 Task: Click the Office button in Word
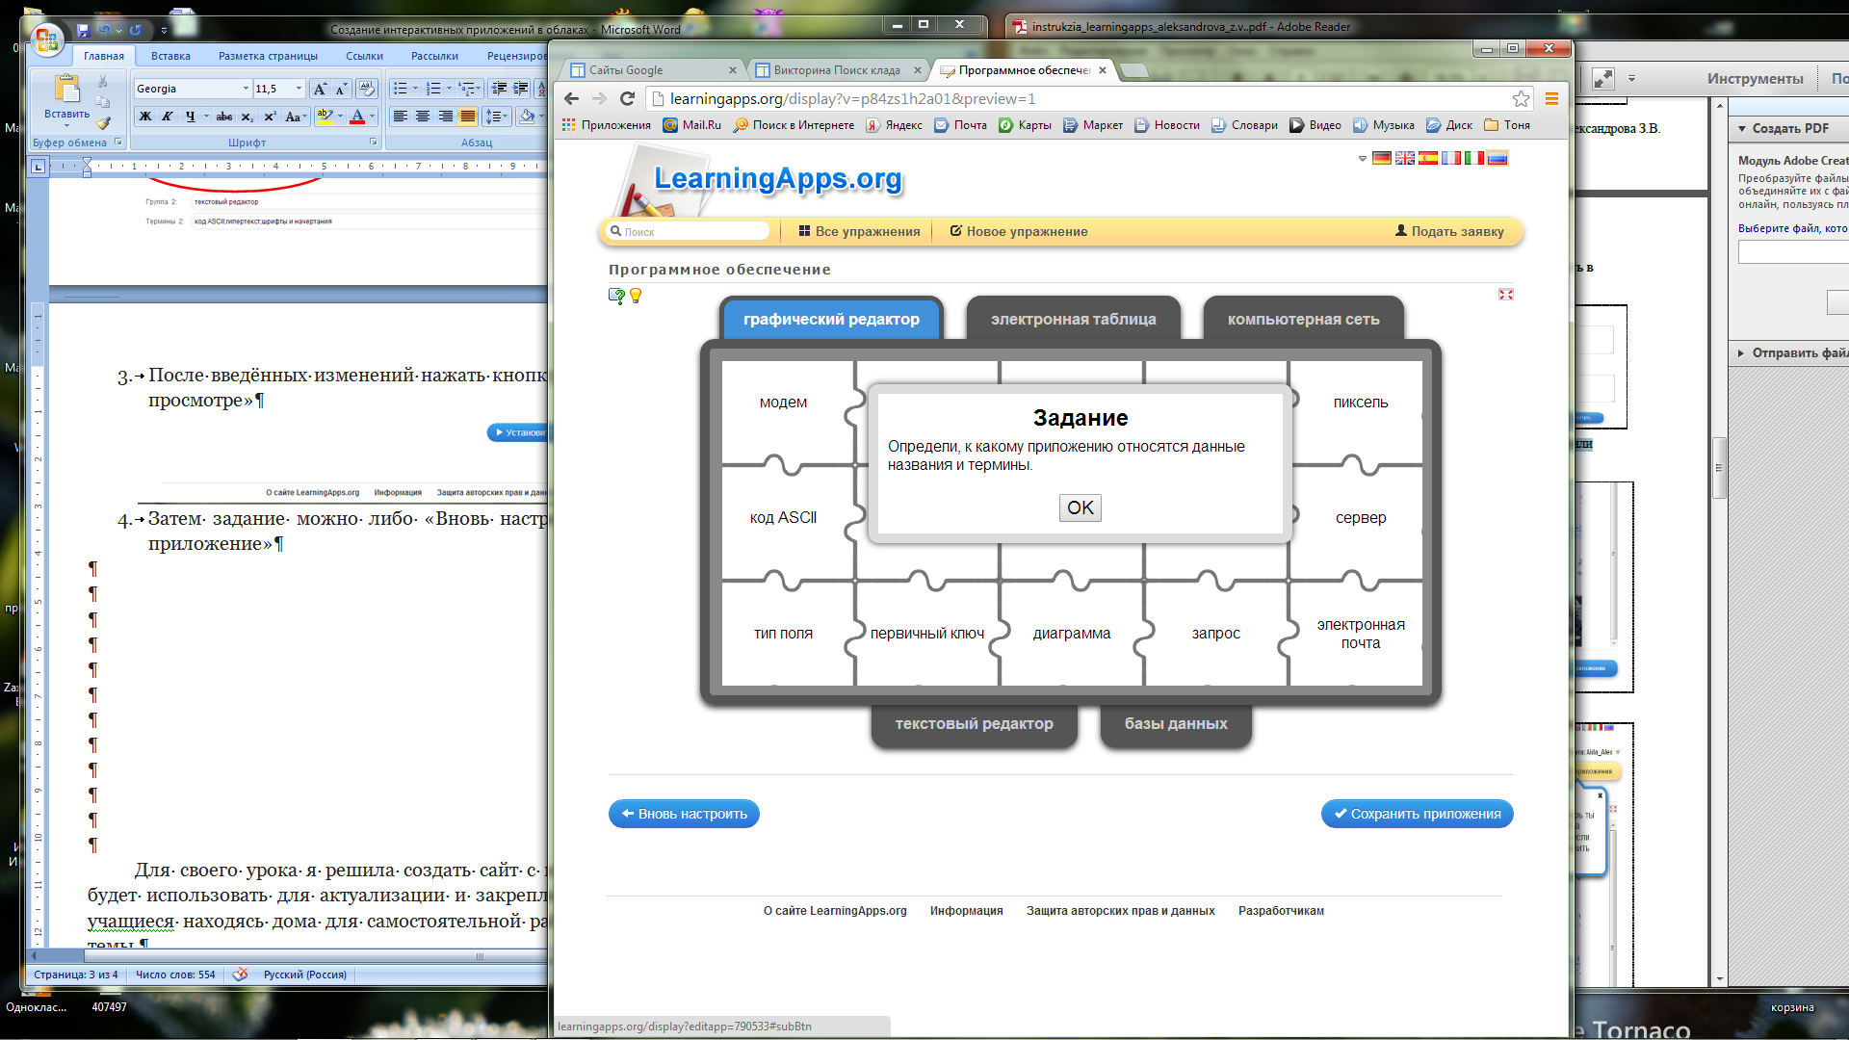45,39
